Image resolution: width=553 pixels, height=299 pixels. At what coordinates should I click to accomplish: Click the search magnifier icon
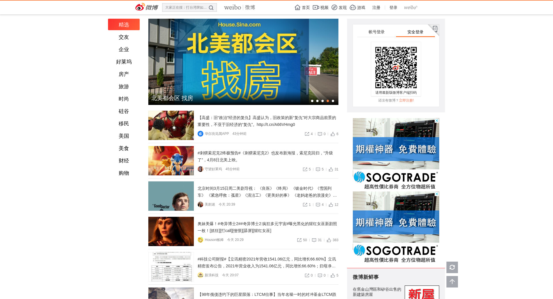[211, 8]
